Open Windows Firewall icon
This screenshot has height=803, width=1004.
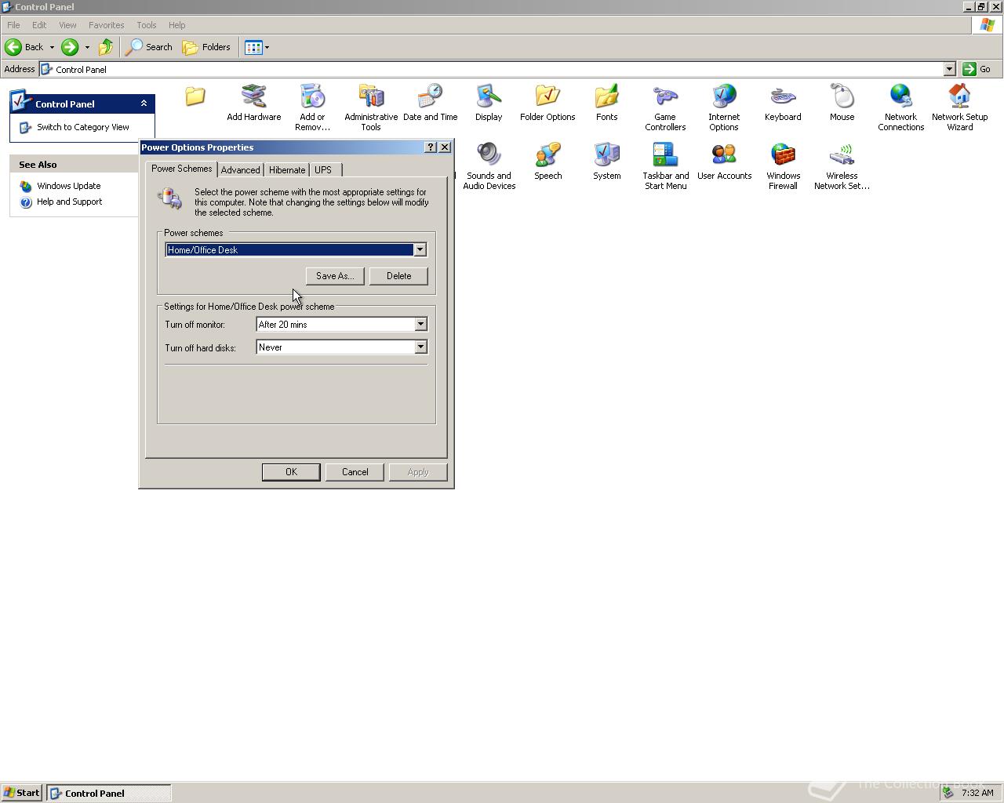(x=783, y=166)
